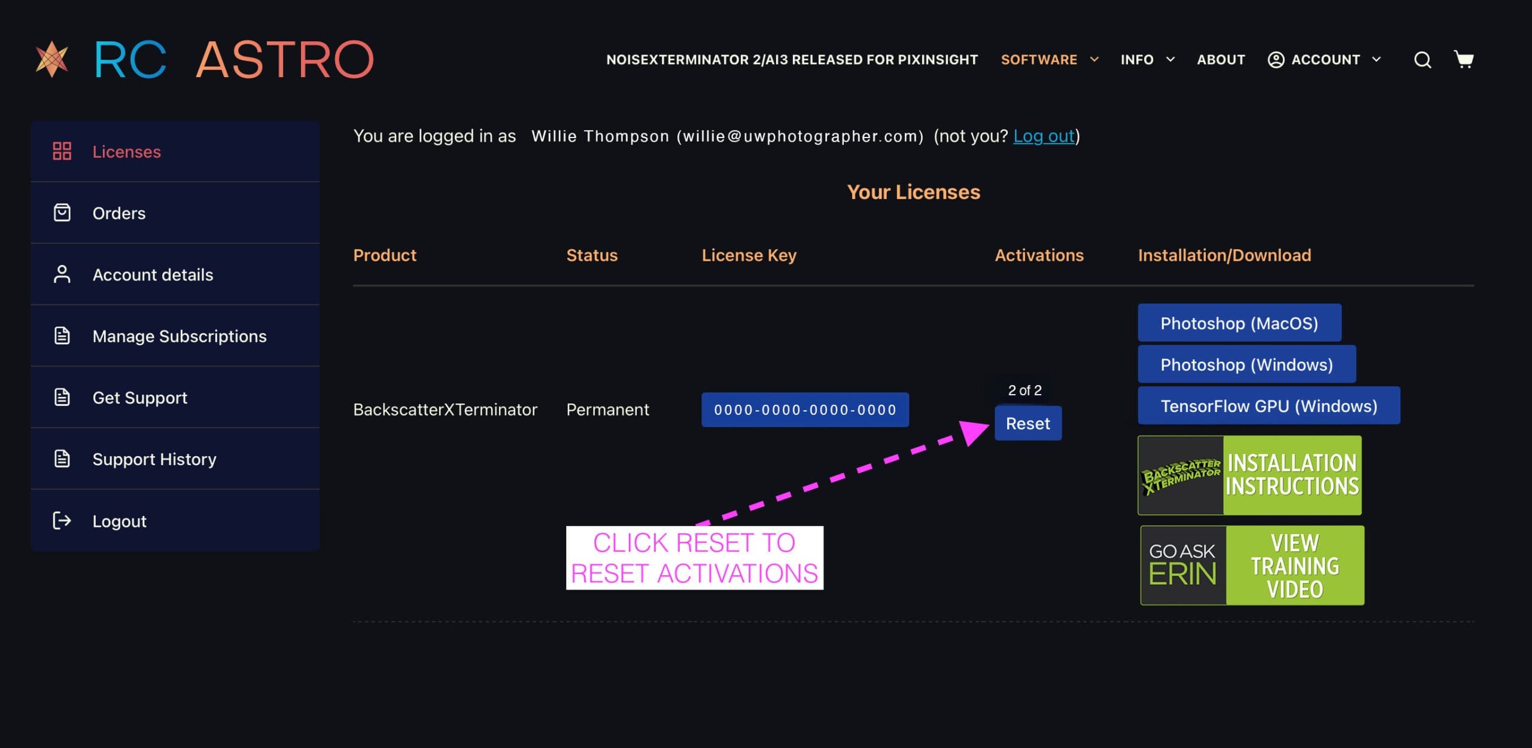Open the Account navigation menu
The image size is (1532, 748).
(1326, 60)
